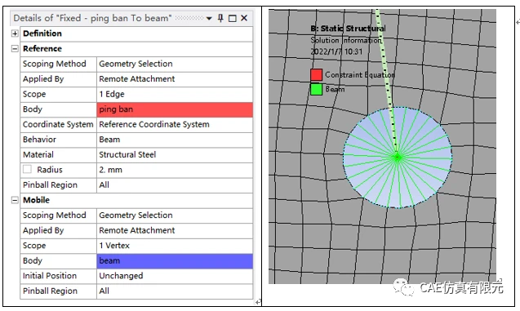The width and height of the screenshot is (520, 311).
Task: Click Mobile Pinball Region 'All' value
Action: coord(175,291)
